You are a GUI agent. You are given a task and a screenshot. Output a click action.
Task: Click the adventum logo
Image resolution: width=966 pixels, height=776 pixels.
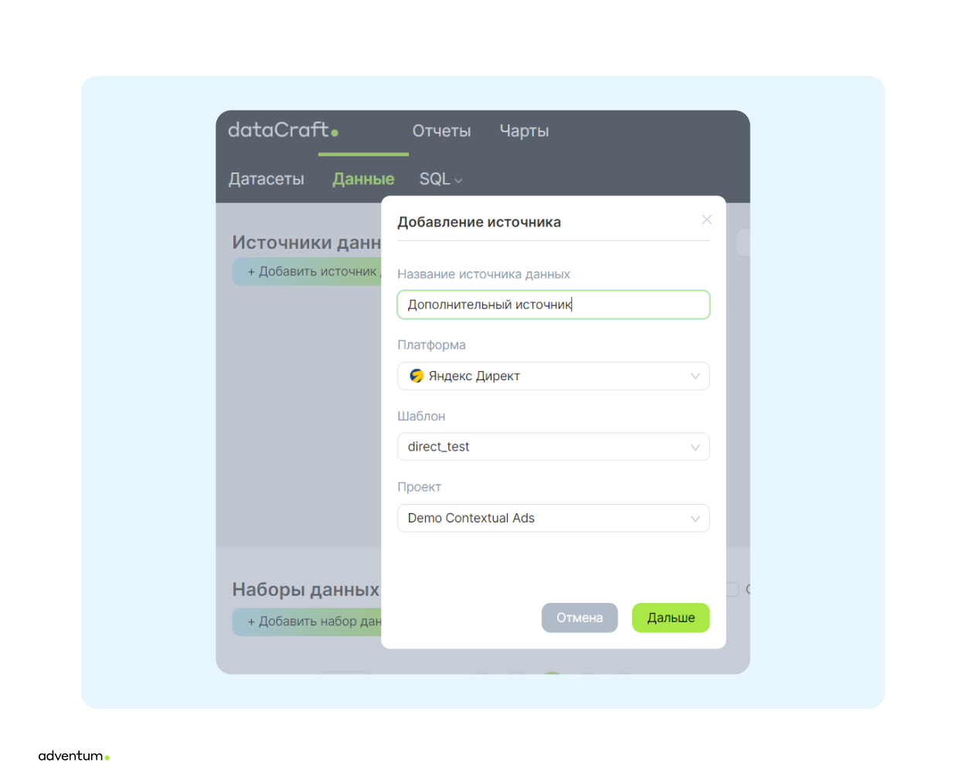click(x=73, y=756)
